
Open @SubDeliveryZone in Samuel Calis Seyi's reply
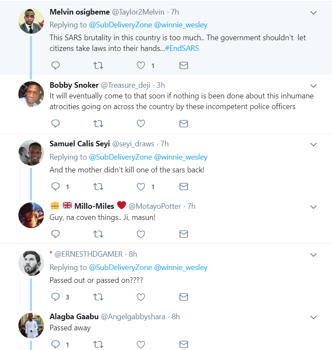[120, 157]
